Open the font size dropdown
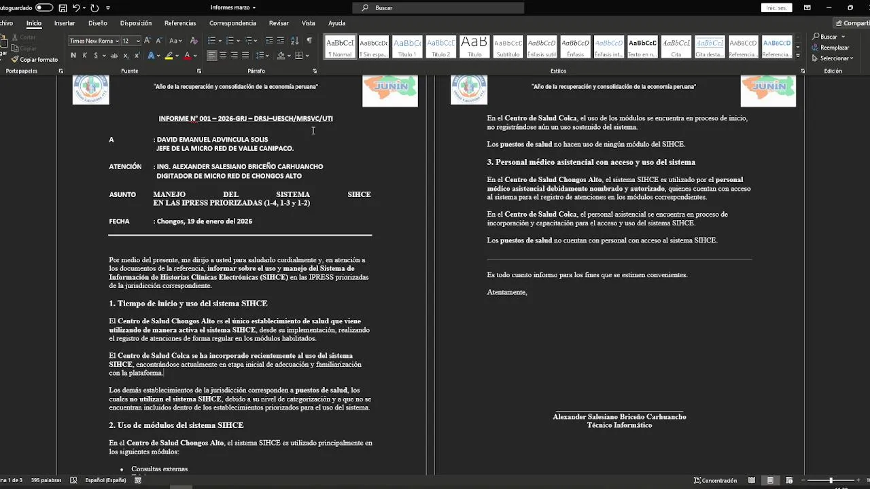 coord(138,41)
